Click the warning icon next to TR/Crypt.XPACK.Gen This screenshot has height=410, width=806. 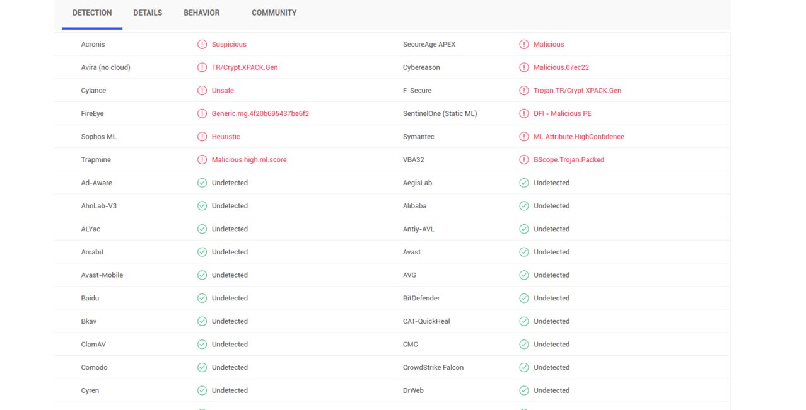(202, 67)
